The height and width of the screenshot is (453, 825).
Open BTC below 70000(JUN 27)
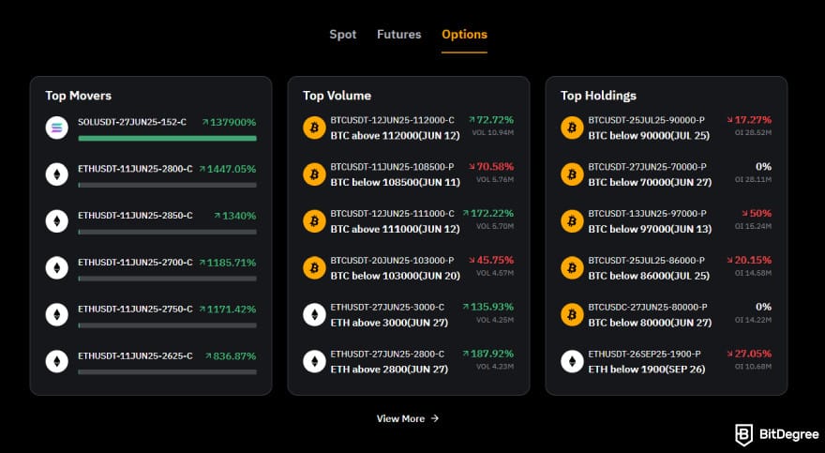coord(650,182)
